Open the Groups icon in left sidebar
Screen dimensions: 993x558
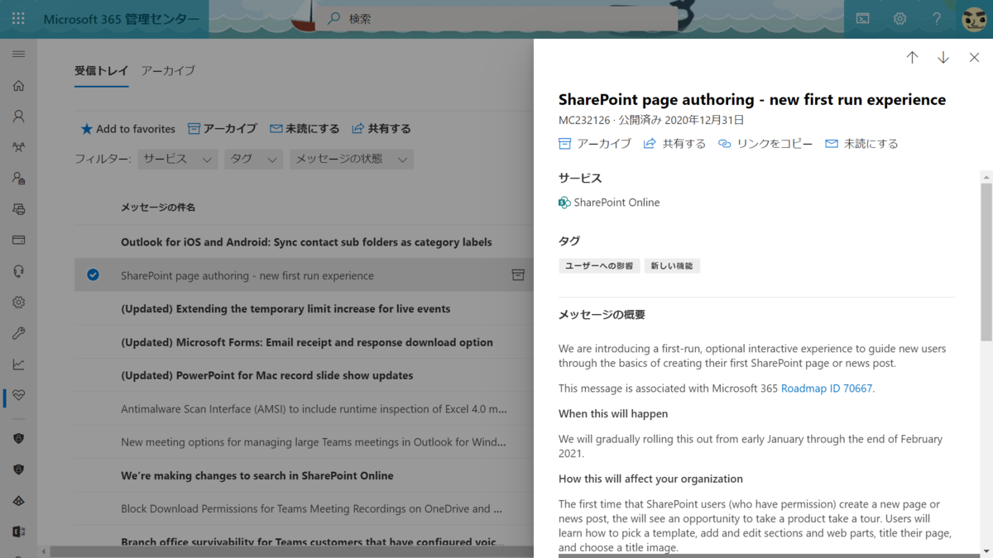[x=18, y=147]
